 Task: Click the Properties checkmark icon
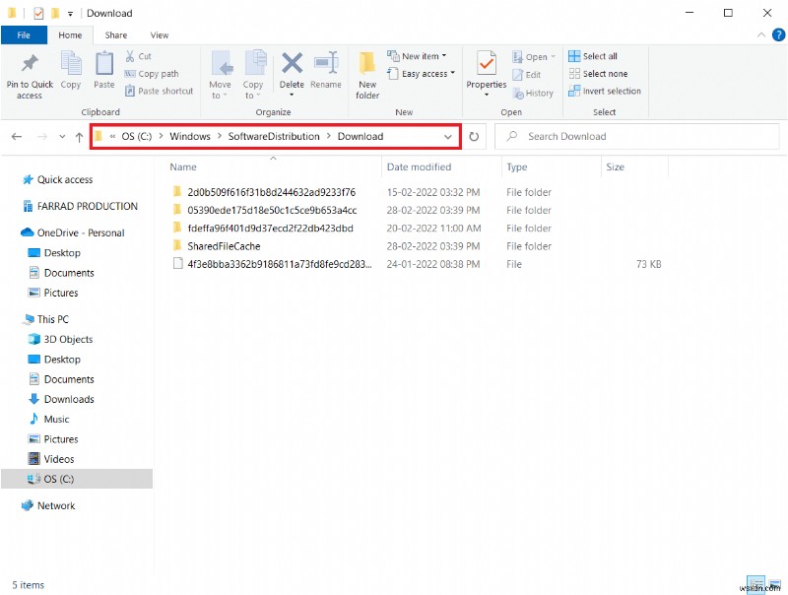point(487,63)
